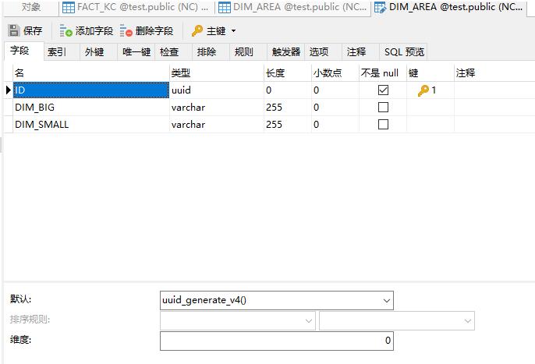
Task: Select the DIM_BIG varchar type cell
Action: pos(216,108)
